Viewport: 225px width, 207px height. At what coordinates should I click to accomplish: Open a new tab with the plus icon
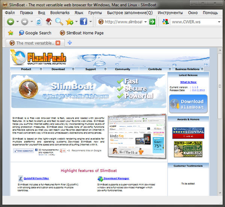[69, 43]
